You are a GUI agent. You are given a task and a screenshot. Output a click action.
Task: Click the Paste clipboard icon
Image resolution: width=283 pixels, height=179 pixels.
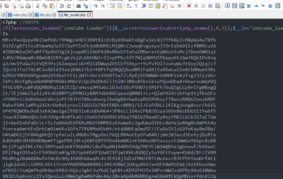pyautogui.click(x=52, y=6)
